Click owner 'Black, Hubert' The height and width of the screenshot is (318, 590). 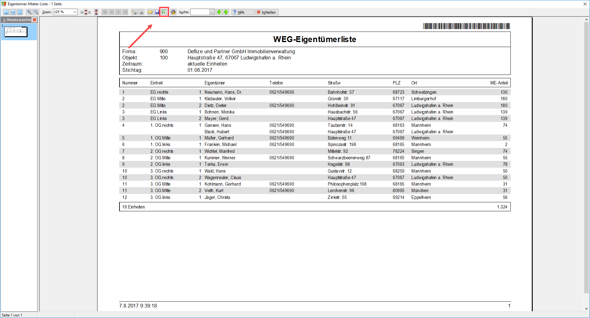[217, 132]
